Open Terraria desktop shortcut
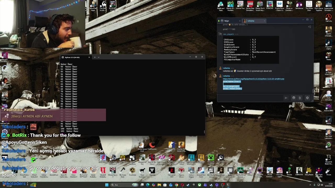 289,172
